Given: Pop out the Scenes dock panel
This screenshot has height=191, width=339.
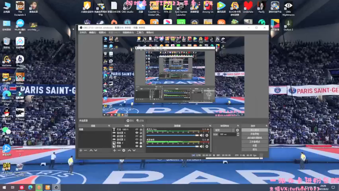Looking at the screenshot, I should pyautogui.click(x=109, y=126).
